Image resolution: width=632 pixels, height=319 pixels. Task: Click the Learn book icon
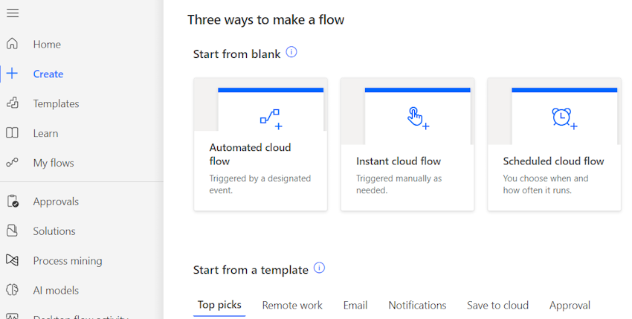pos(13,133)
